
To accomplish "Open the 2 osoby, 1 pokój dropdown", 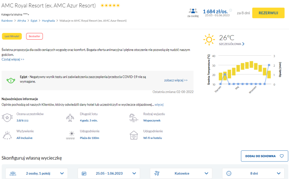I will [x=37, y=173].
